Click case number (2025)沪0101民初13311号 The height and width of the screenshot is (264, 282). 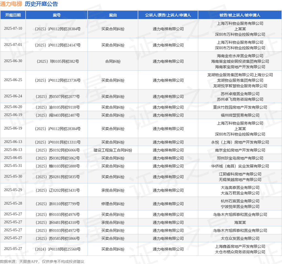tap(58, 142)
